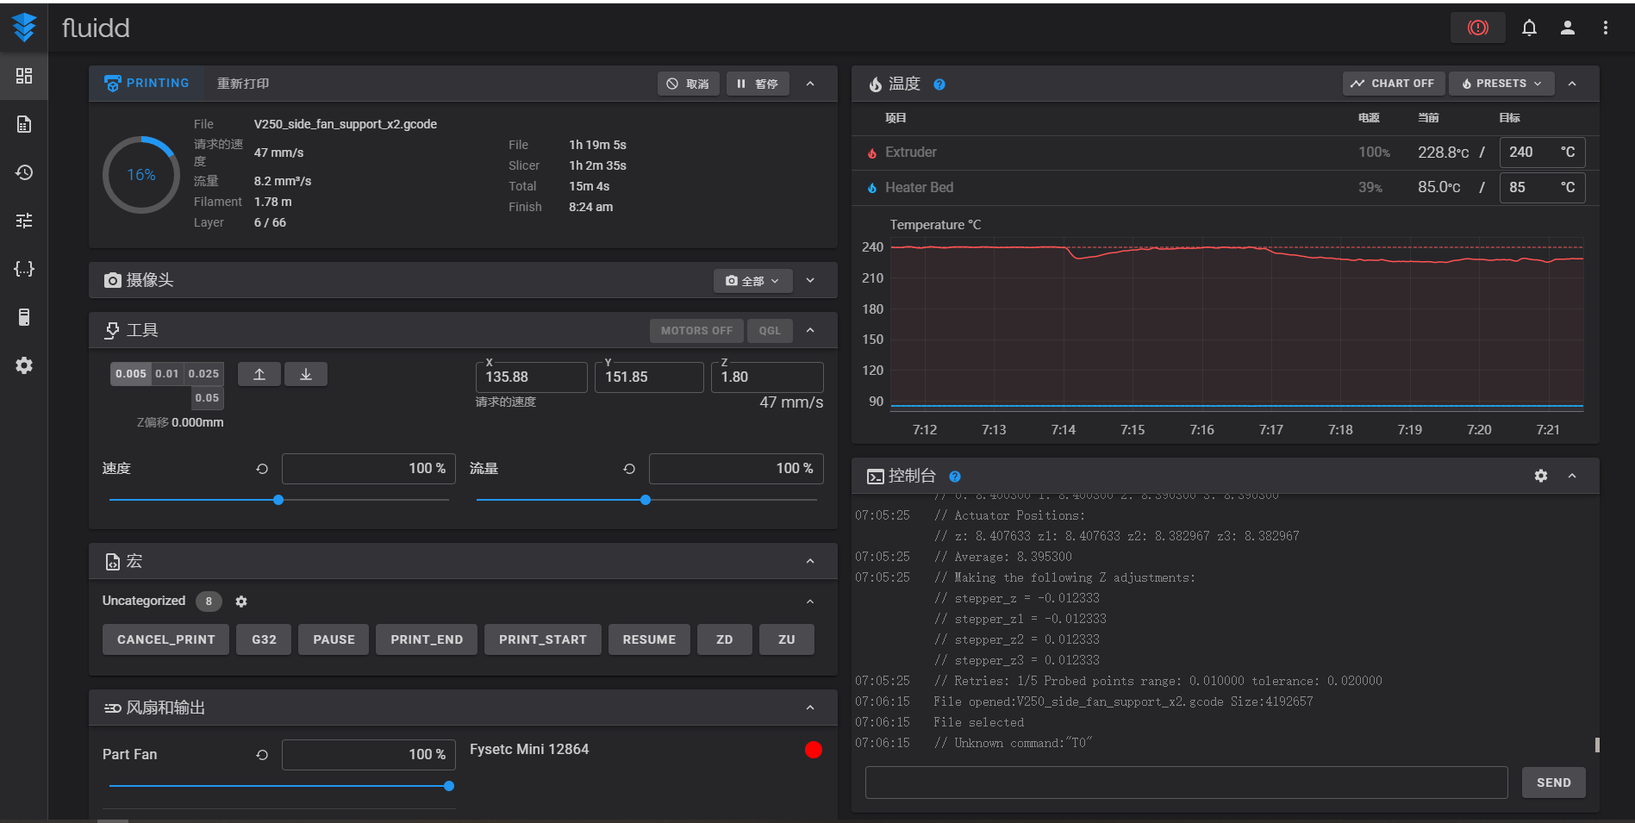The image size is (1635, 823).
Task: Click the Heater Bed target temperature field
Action: 1543,188
